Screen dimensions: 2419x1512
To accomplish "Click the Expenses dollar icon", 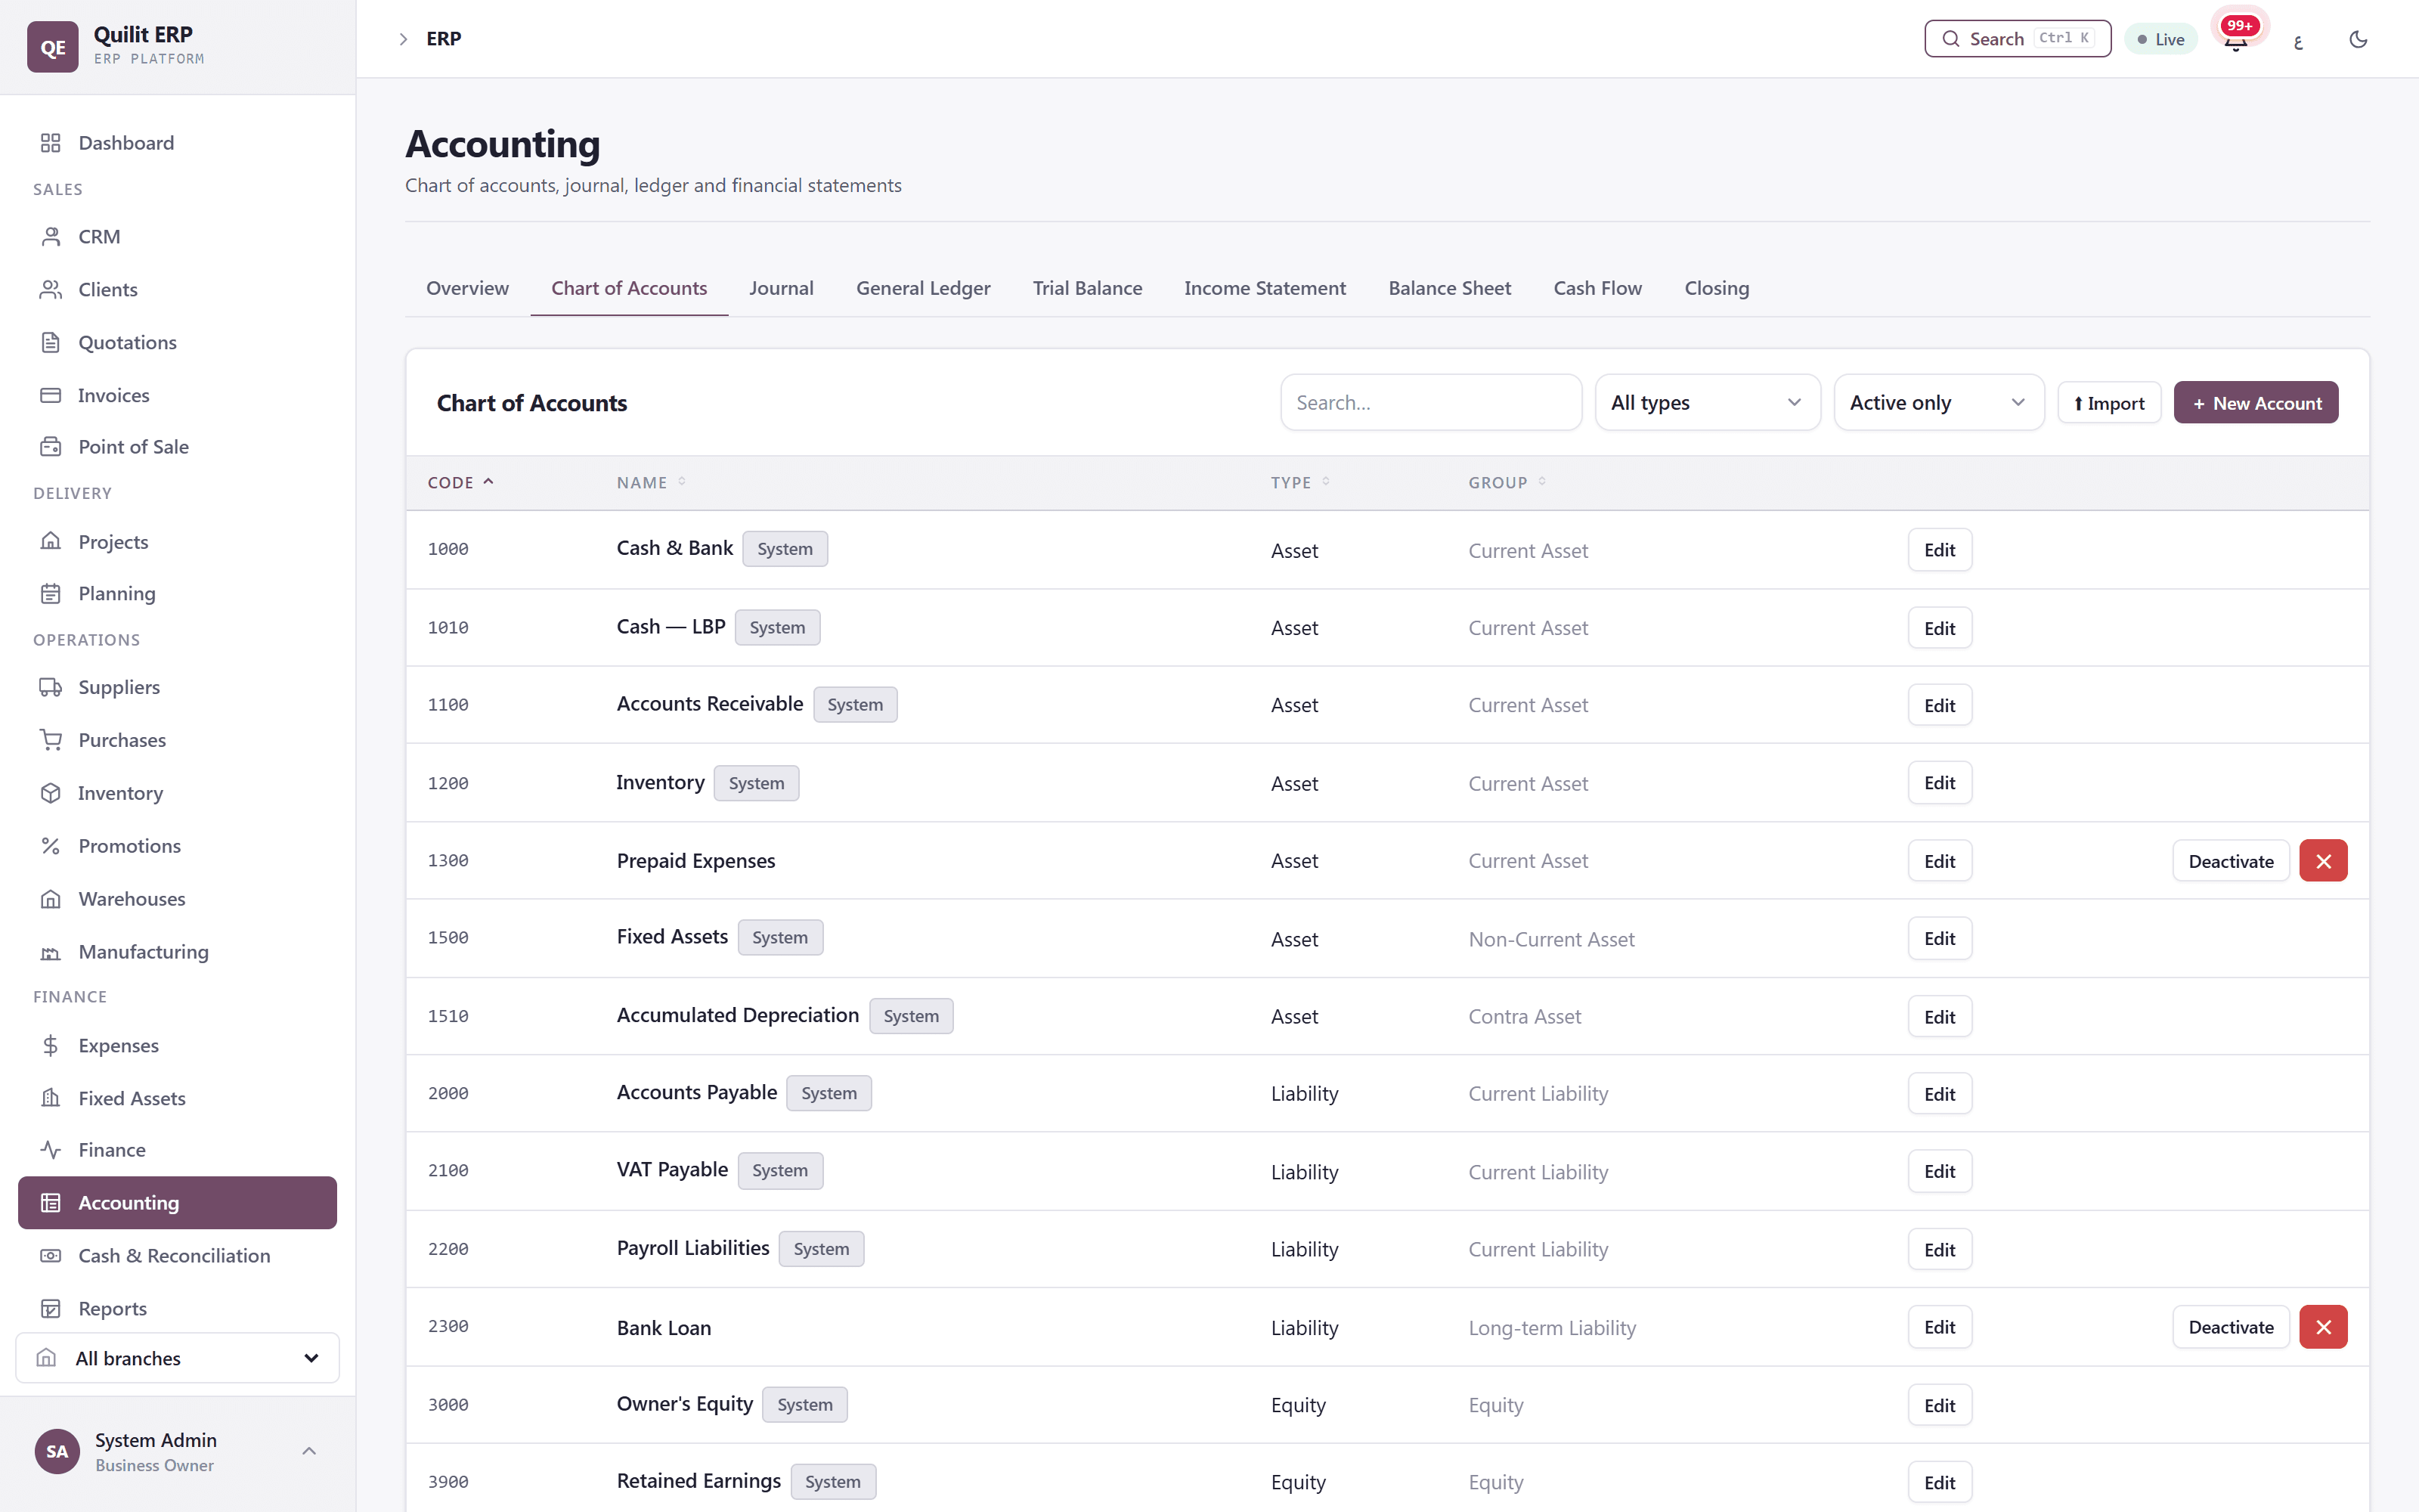I will point(50,1045).
